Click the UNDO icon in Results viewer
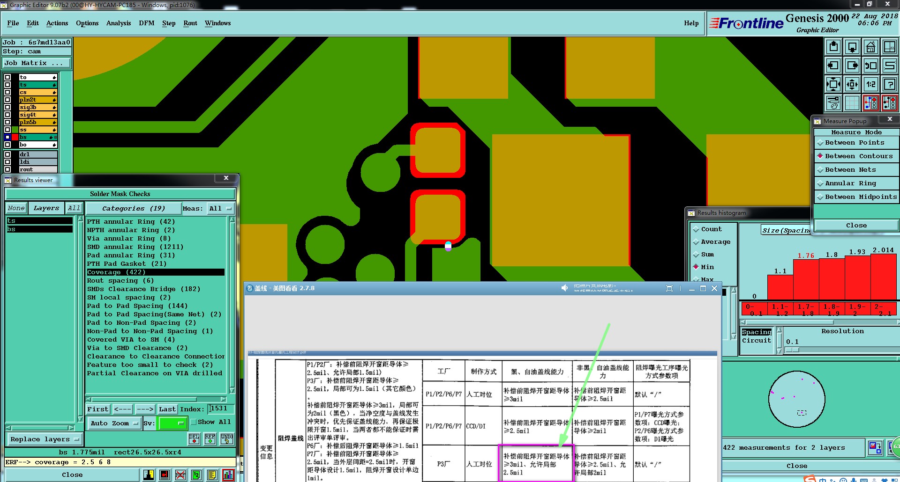Viewport: 900px width, 482px height. pyautogui.click(x=227, y=439)
